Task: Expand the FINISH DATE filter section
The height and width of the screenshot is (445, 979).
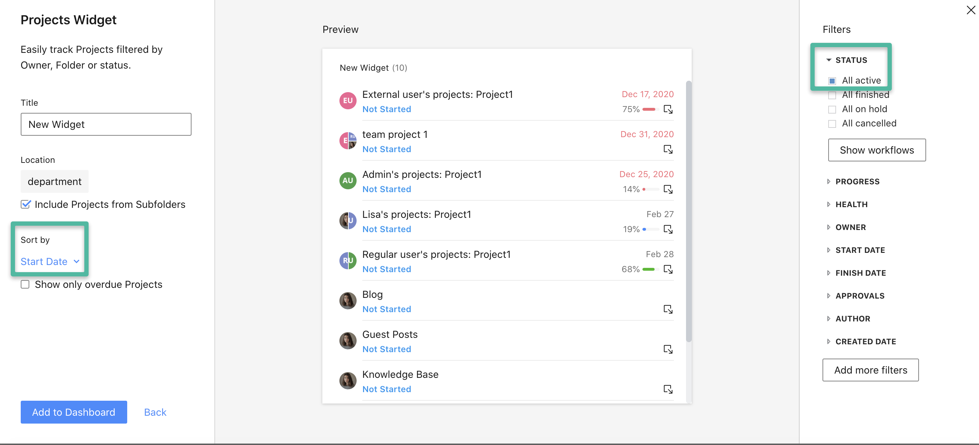Action: 860,273
